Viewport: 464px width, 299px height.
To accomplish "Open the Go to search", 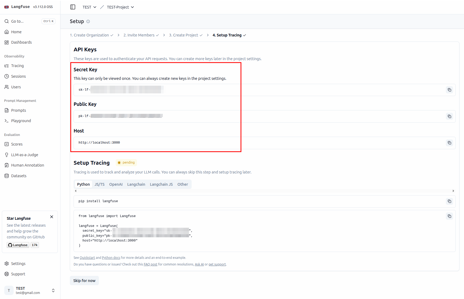I will [30, 21].
